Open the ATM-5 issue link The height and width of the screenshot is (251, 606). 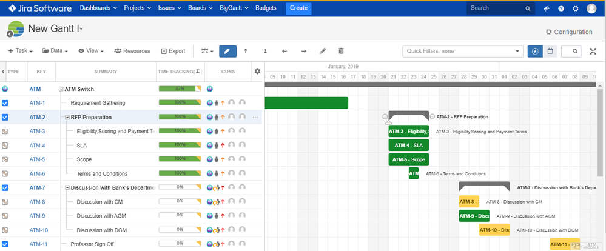[x=37, y=159]
